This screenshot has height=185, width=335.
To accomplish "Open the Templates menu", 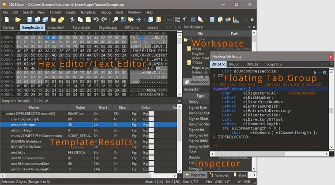I will coord(88,12).
